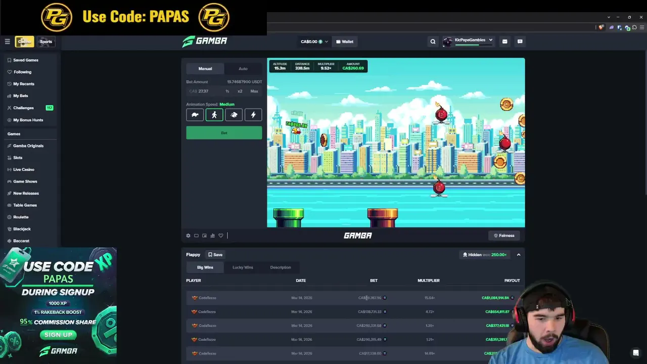
Task: Click the Live Casino broadcast icon
Action: pos(9,169)
